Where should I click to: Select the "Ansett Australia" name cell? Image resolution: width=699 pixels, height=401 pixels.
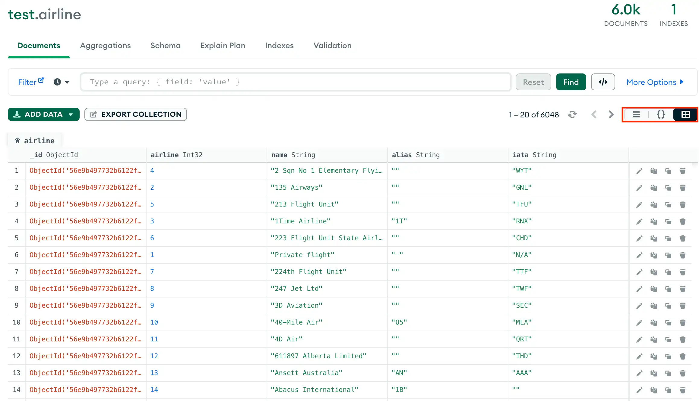tap(327, 373)
